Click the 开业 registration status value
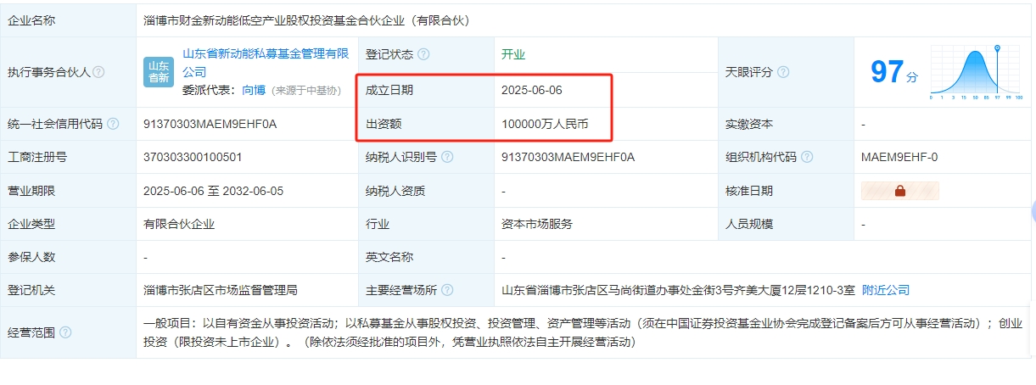The height and width of the screenshot is (385, 1036). pos(513,54)
